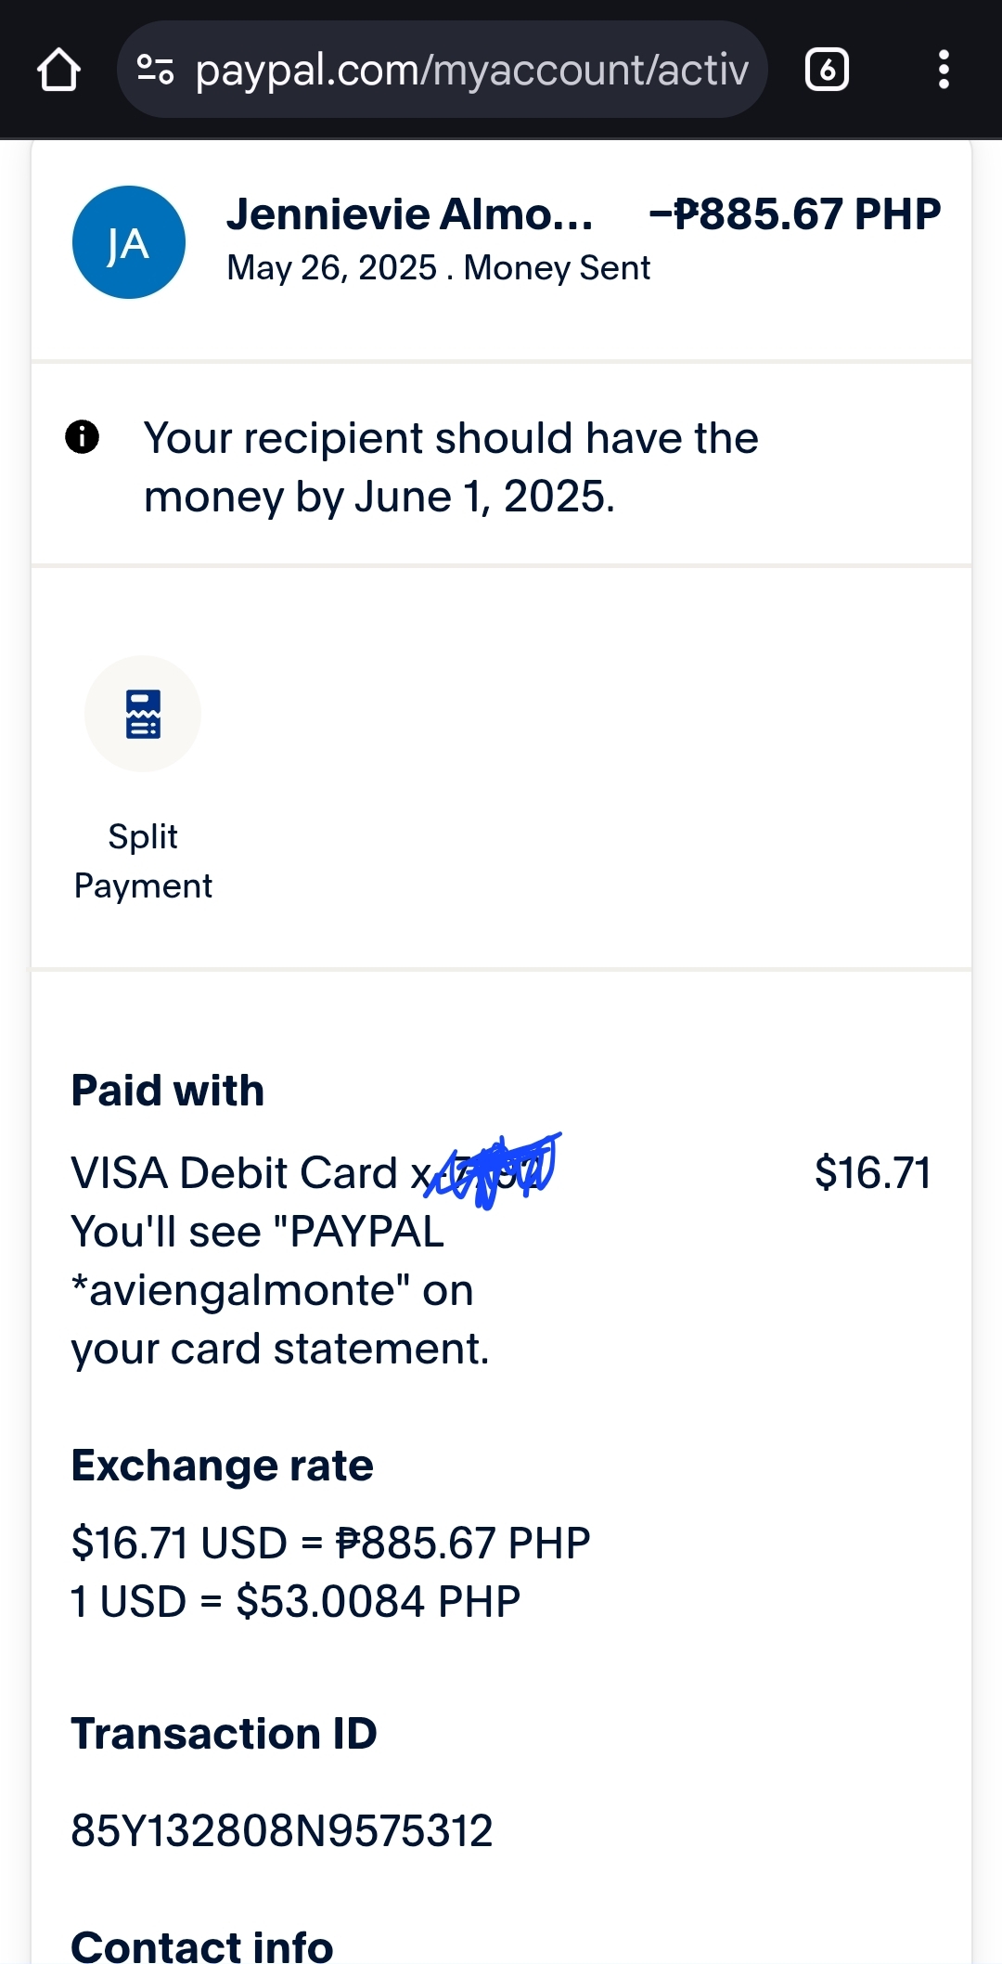Tap the recipient delivery date message
1002x1964 pixels.
coord(451,467)
